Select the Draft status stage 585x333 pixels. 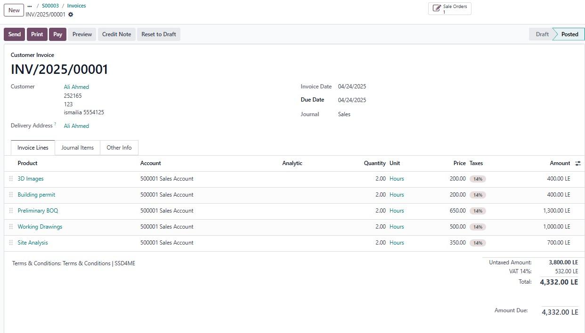[542, 34]
